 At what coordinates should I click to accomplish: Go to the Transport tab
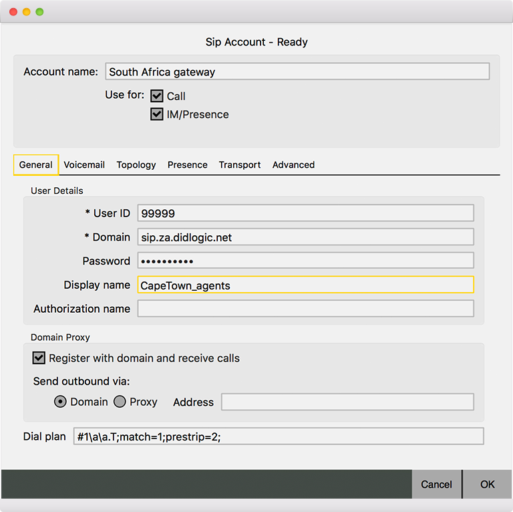(240, 165)
